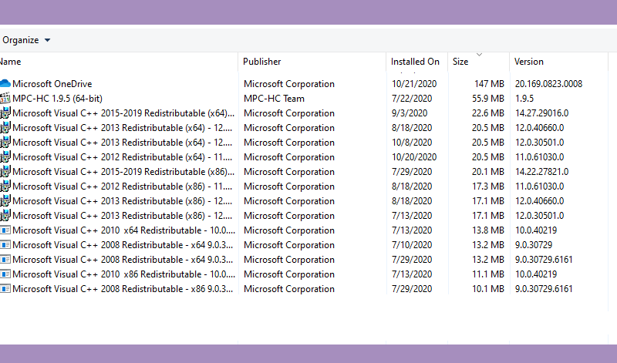Click the 7/22/2020 install date
Image resolution: width=617 pixels, height=363 pixels.
click(412, 99)
